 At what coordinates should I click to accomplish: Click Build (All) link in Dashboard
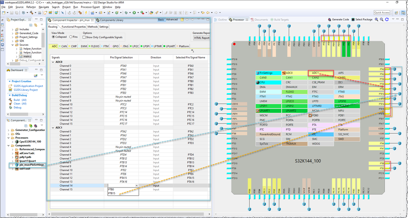click(x=20, y=100)
